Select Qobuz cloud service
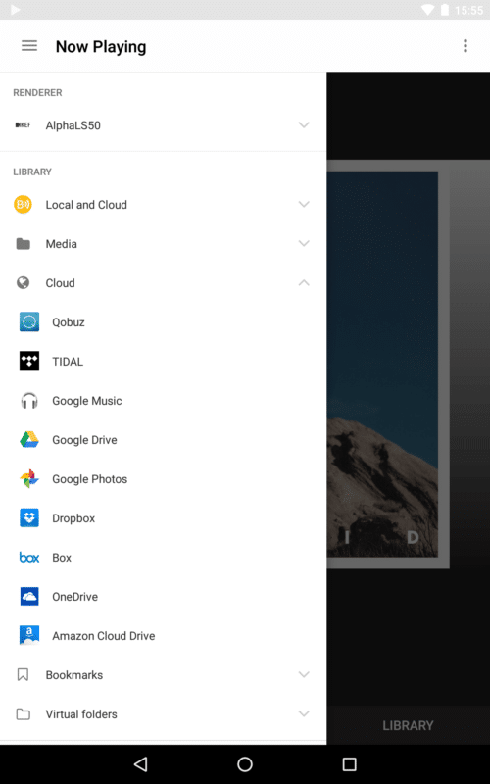This screenshot has width=490, height=784. click(163, 322)
